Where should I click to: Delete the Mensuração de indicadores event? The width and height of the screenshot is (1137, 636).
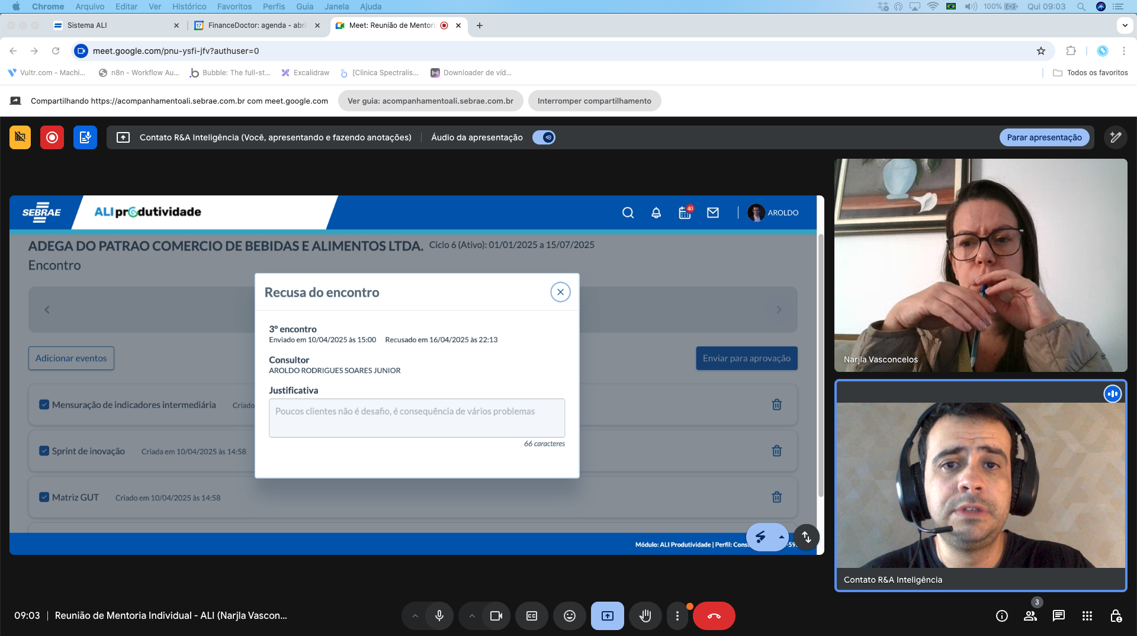coord(777,404)
